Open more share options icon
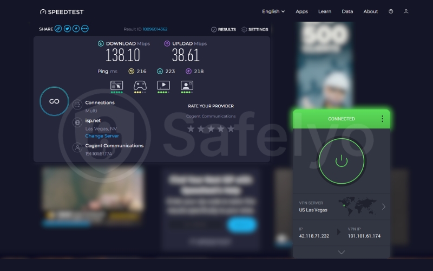 click(85, 29)
